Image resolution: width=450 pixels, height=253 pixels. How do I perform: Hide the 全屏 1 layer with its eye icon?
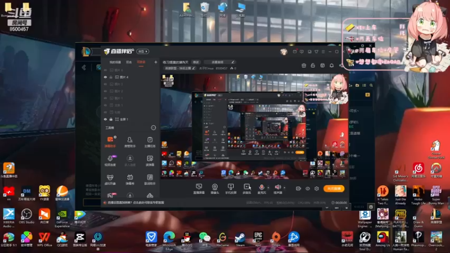coord(105,119)
